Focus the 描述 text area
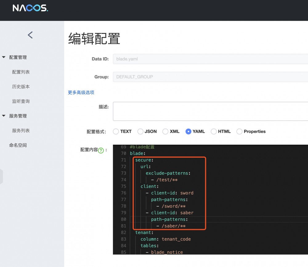This screenshot has height=267, width=308. tap(210, 111)
